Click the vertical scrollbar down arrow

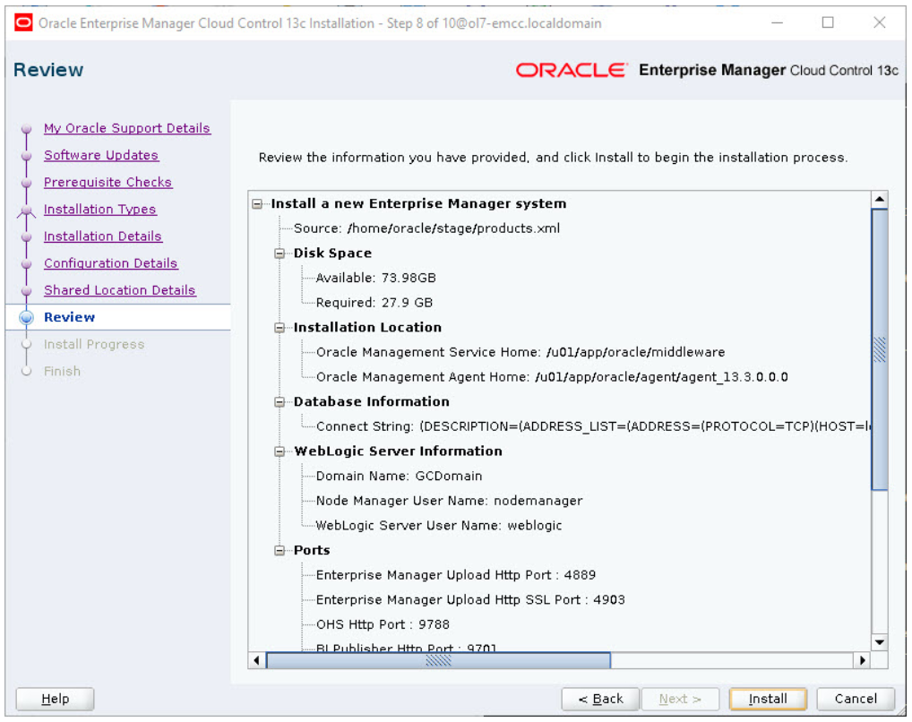[x=880, y=642]
